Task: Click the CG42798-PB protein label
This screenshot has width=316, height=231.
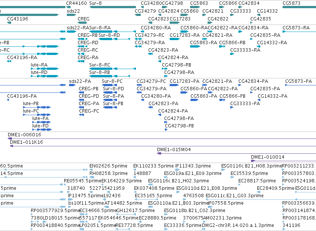Action: (x=179, y=126)
